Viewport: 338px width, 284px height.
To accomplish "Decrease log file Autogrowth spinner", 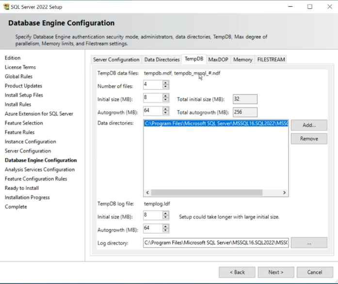I will pos(165,230).
